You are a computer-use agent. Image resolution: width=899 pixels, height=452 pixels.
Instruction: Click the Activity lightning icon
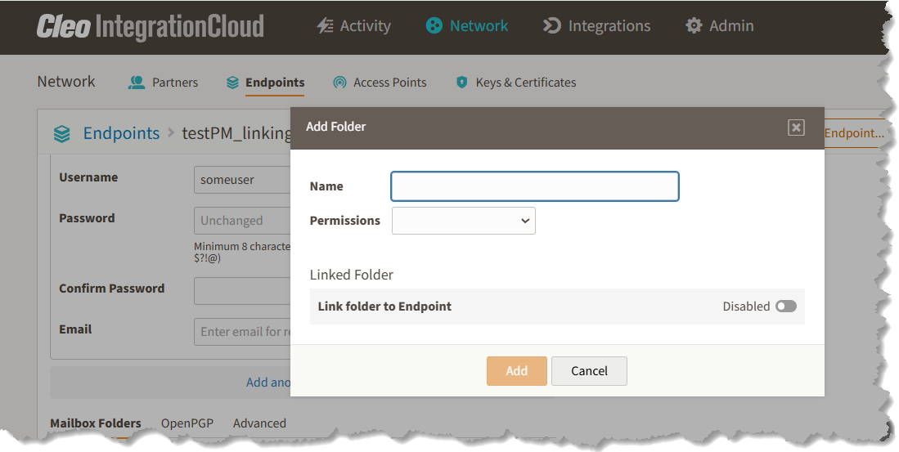tap(325, 26)
